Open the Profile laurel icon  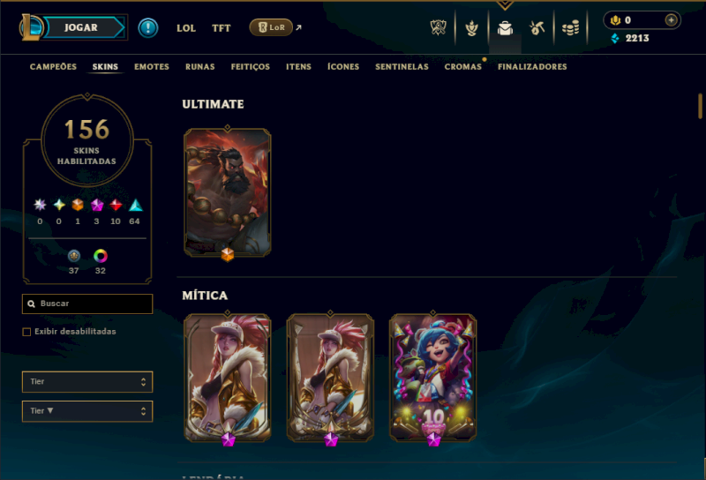click(471, 28)
